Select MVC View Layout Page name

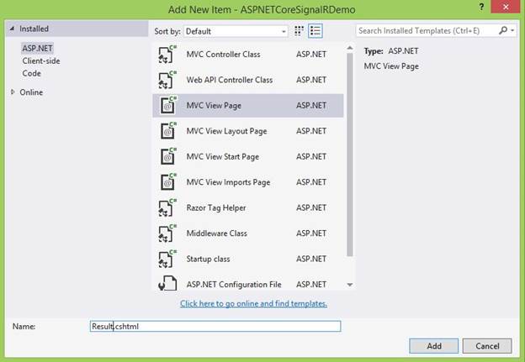tap(226, 131)
